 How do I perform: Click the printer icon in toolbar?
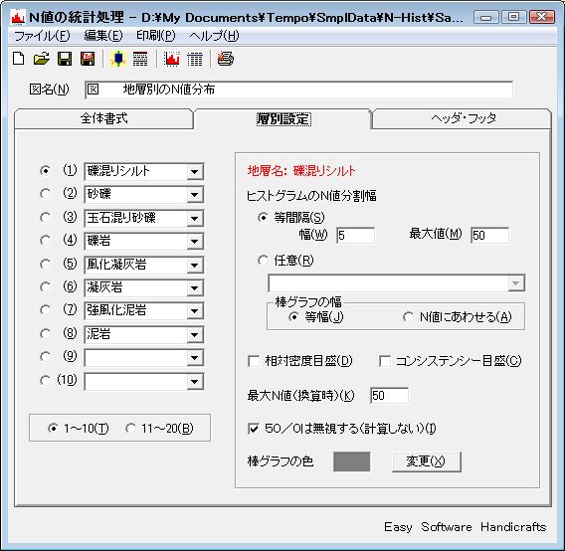pyautogui.click(x=225, y=59)
